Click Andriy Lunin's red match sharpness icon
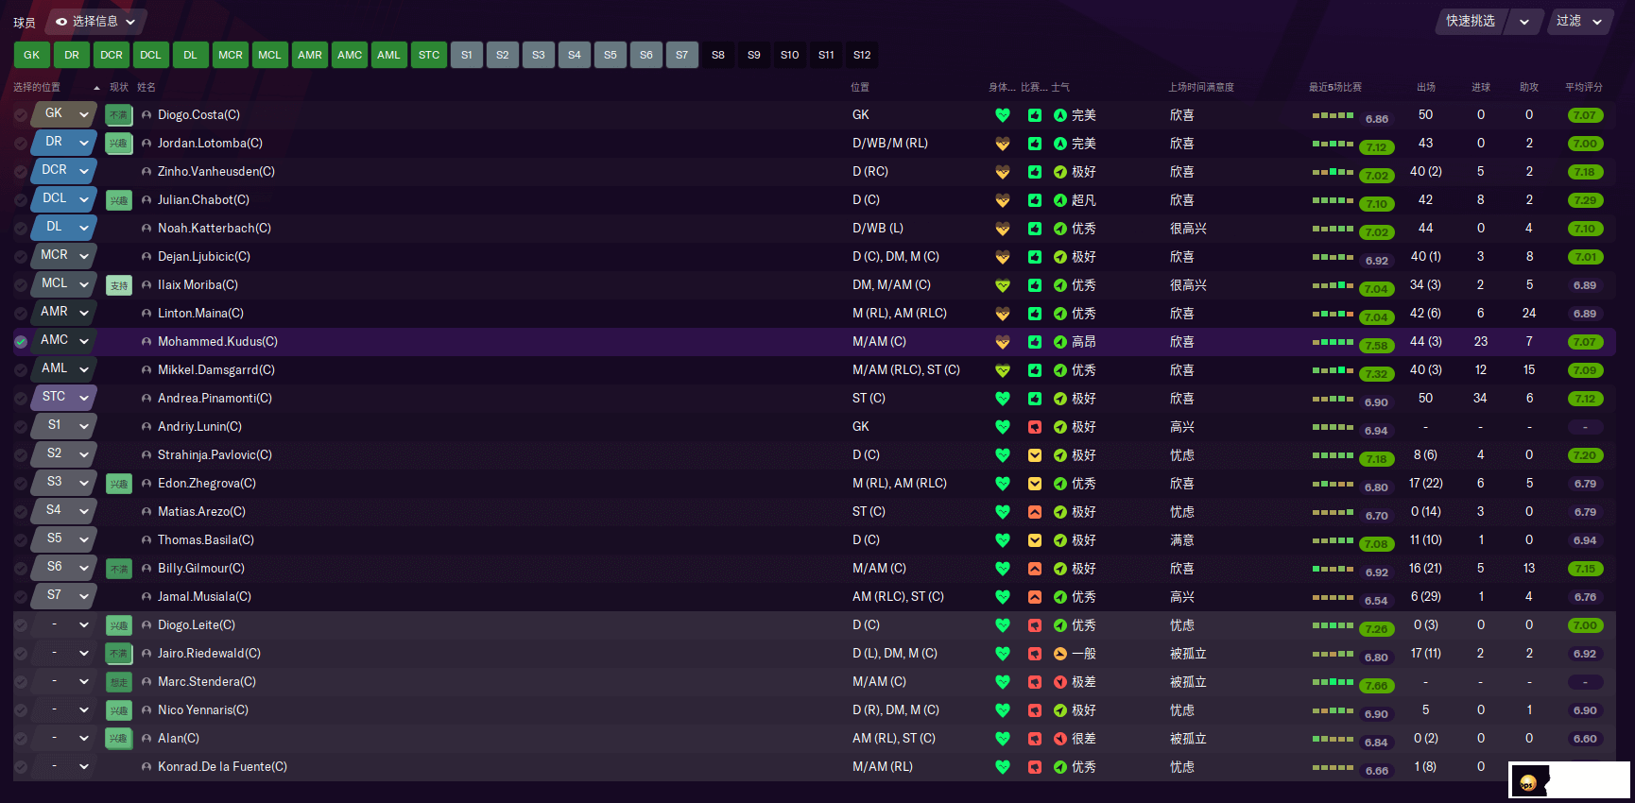The image size is (1635, 803). (x=1035, y=427)
